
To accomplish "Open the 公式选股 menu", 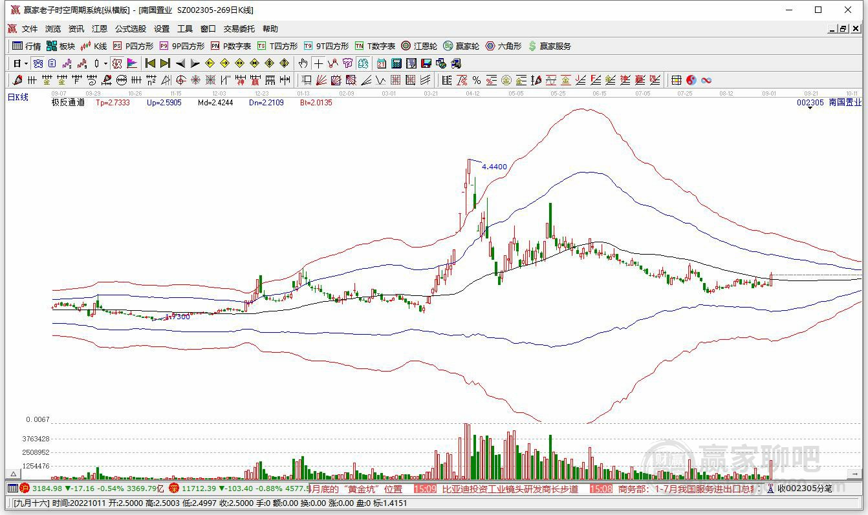I will coord(131,29).
